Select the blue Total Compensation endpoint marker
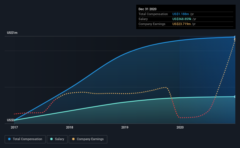The width and height of the screenshot is (240, 148). pos(235,37)
